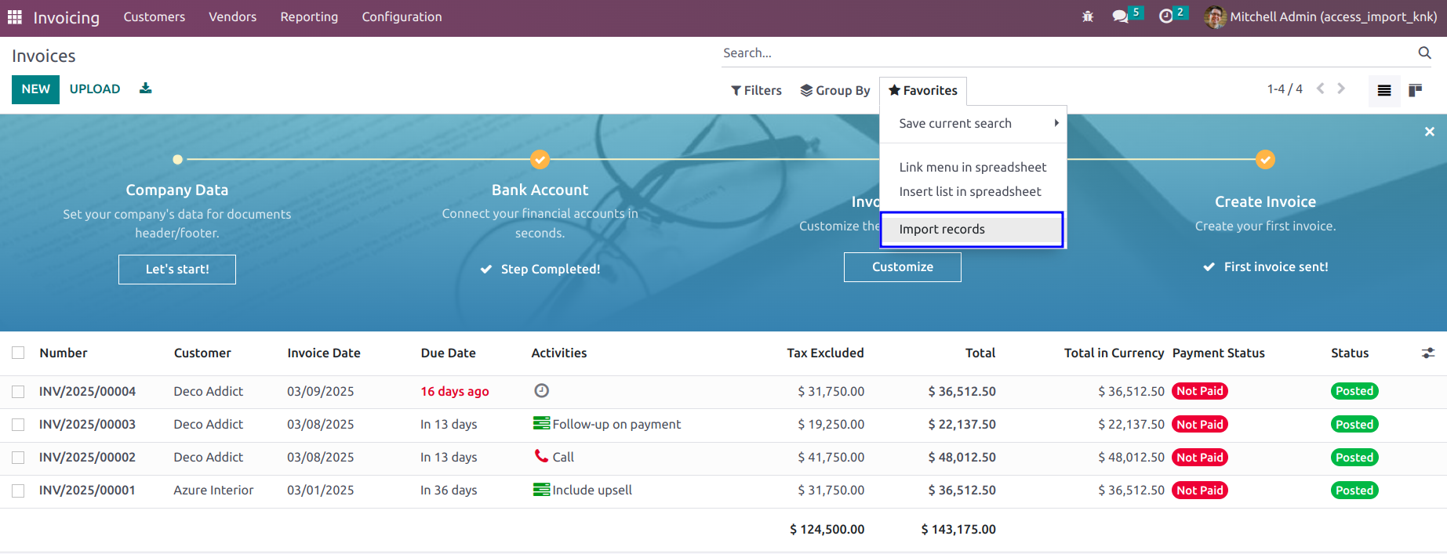This screenshot has height=554, width=1447.
Task: Click the clock activity icon for INV/2025/00004
Action: point(541,390)
